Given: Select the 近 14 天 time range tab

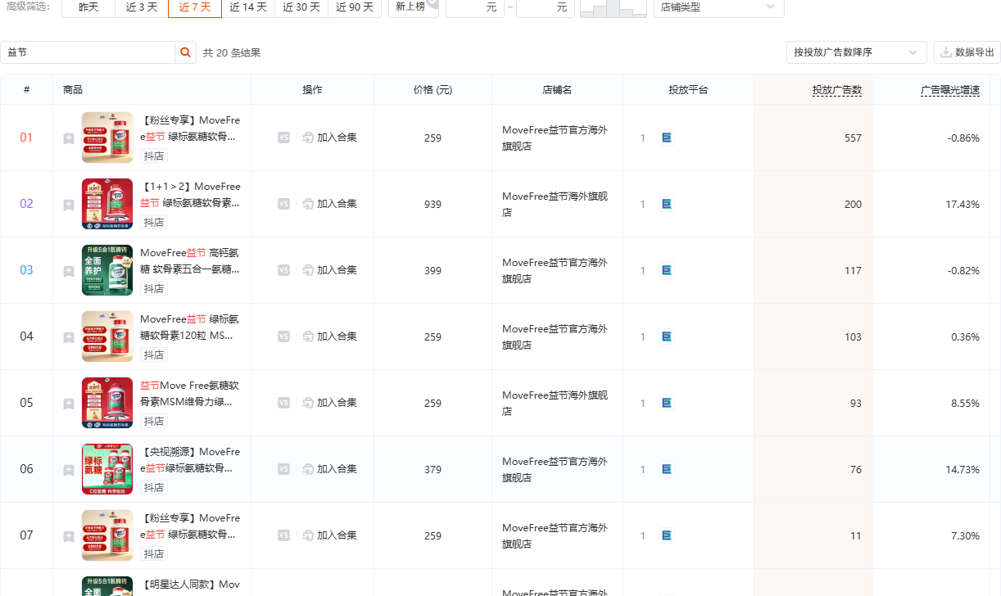Looking at the screenshot, I should click(248, 7).
